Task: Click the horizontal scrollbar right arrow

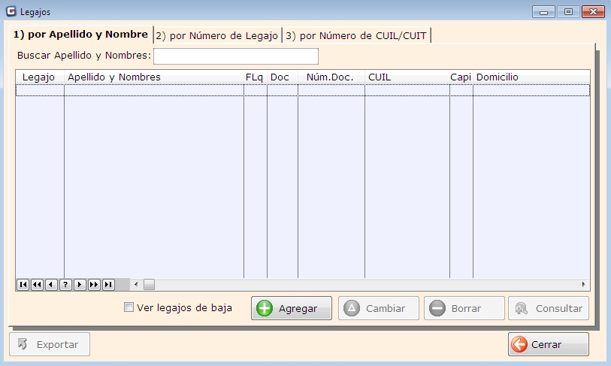Action: coord(583,285)
